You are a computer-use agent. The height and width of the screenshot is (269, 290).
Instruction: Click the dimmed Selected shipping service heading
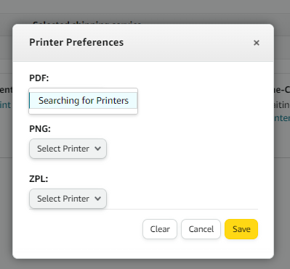coord(87,23)
